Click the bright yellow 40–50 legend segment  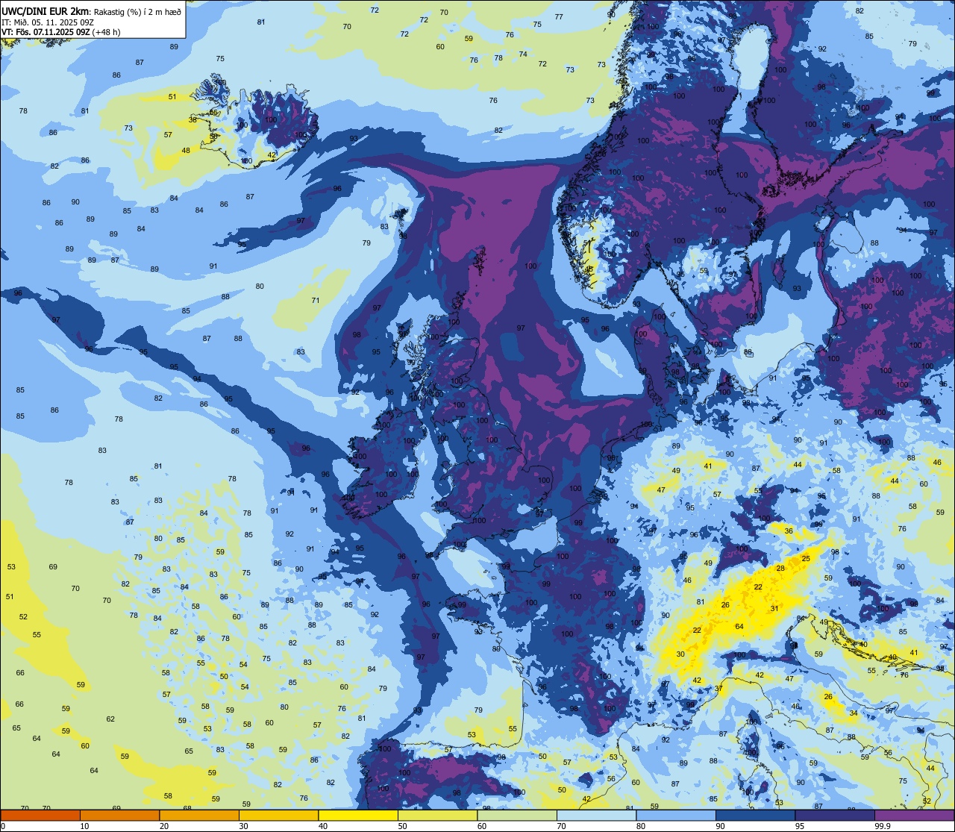coord(358,815)
